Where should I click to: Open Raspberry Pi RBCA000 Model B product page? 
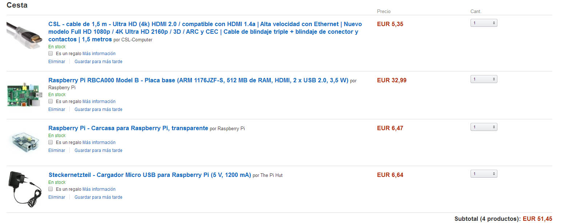click(x=198, y=80)
